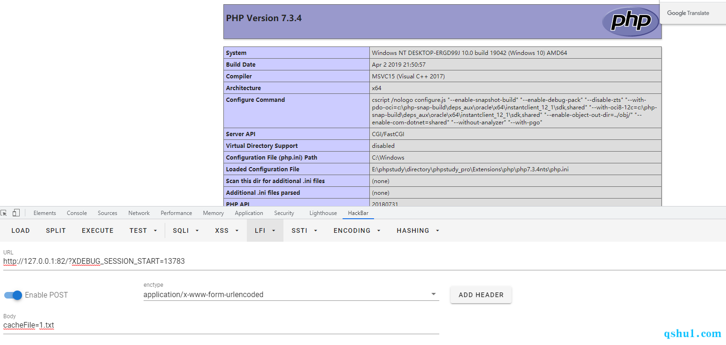Click the inspect element cursor icon
The height and width of the screenshot is (345, 726).
pos(4,213)
